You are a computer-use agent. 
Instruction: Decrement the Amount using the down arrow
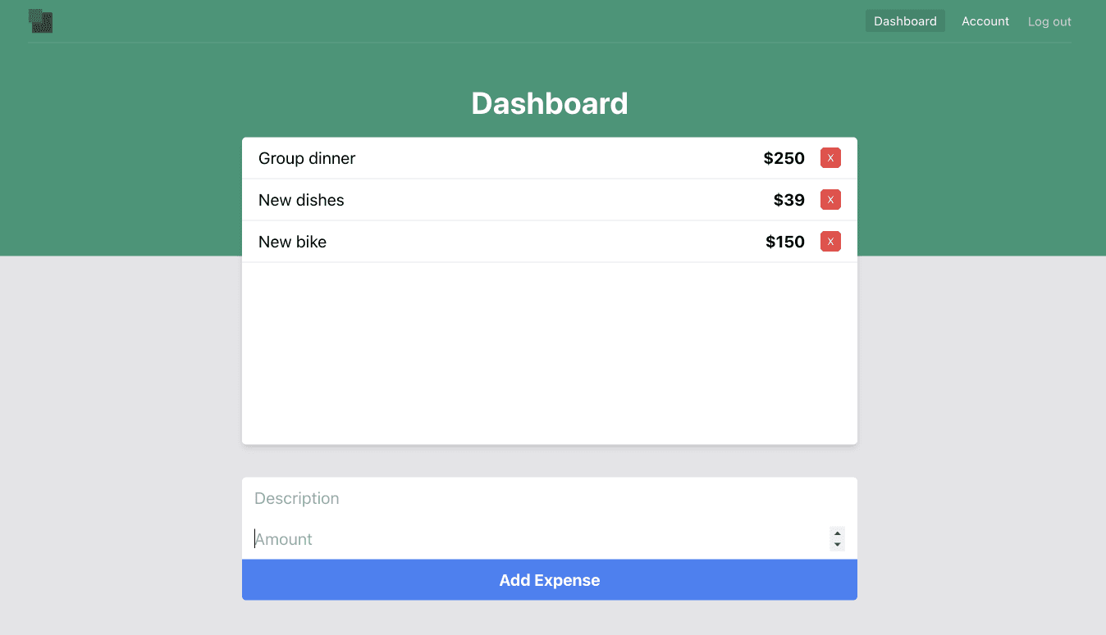tap(836, 543)
